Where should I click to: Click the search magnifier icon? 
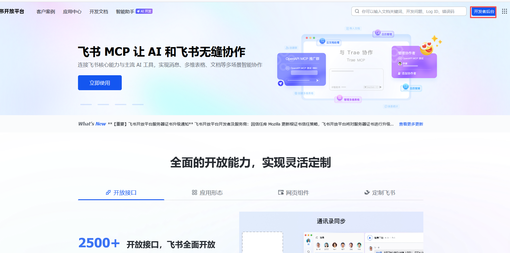pos(357,11)
